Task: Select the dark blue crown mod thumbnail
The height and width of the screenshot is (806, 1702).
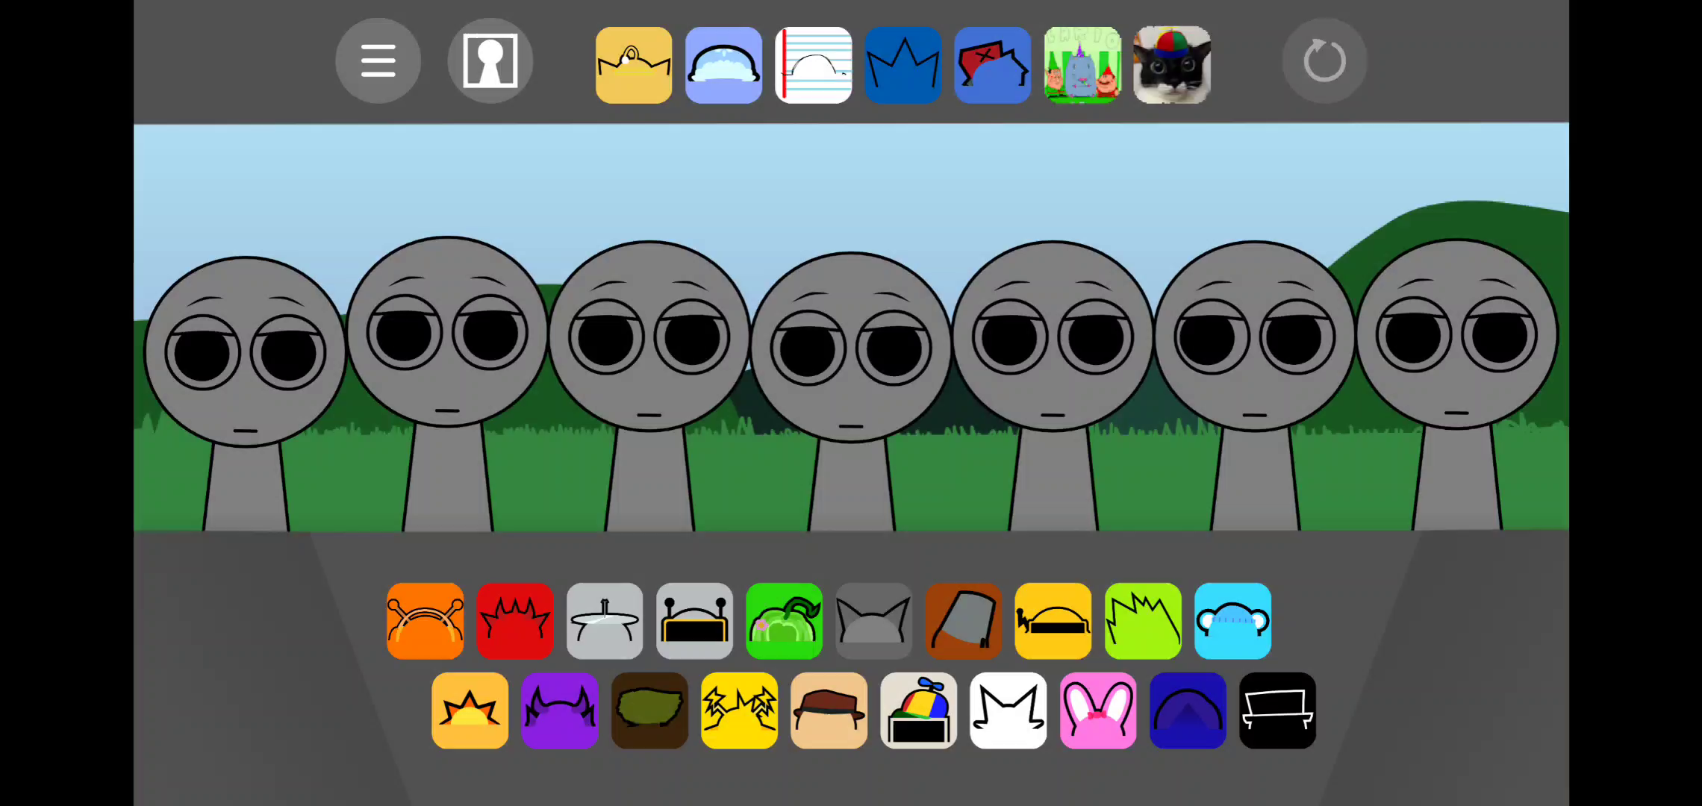Action: [903, 65]
